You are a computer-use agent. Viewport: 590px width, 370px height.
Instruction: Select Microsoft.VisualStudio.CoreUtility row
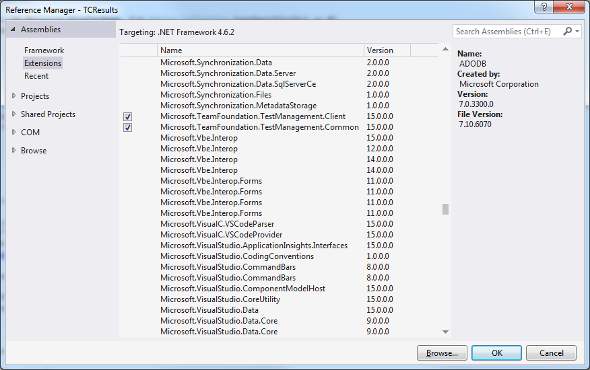(280, 299)
